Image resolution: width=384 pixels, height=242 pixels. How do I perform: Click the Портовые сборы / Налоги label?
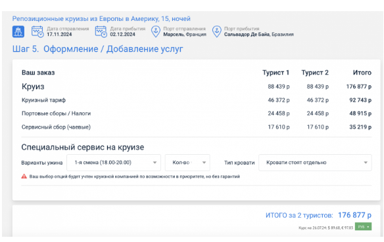pos(56,113)
